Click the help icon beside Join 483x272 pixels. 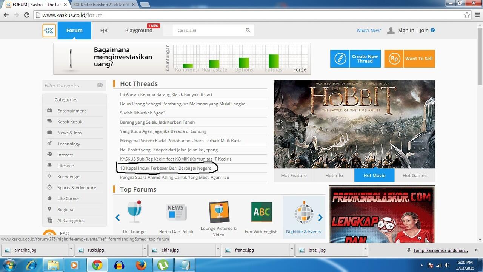point(432,30)
